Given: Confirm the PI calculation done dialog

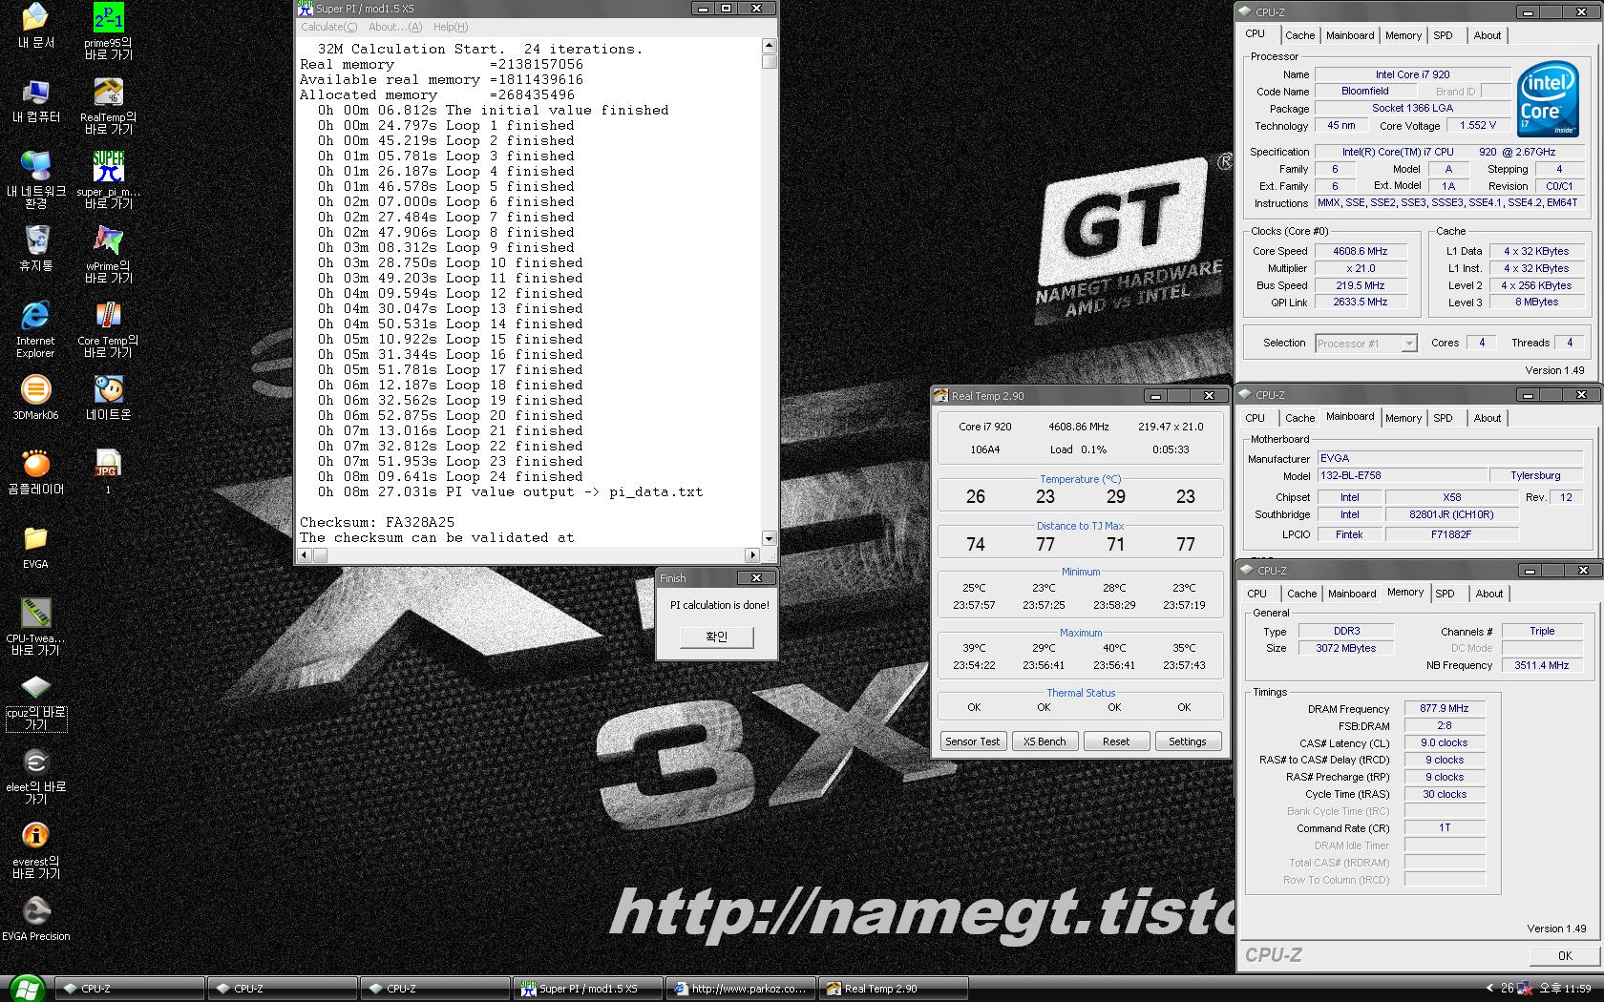Looking at the screenshot, I should (x=716, y=637).
